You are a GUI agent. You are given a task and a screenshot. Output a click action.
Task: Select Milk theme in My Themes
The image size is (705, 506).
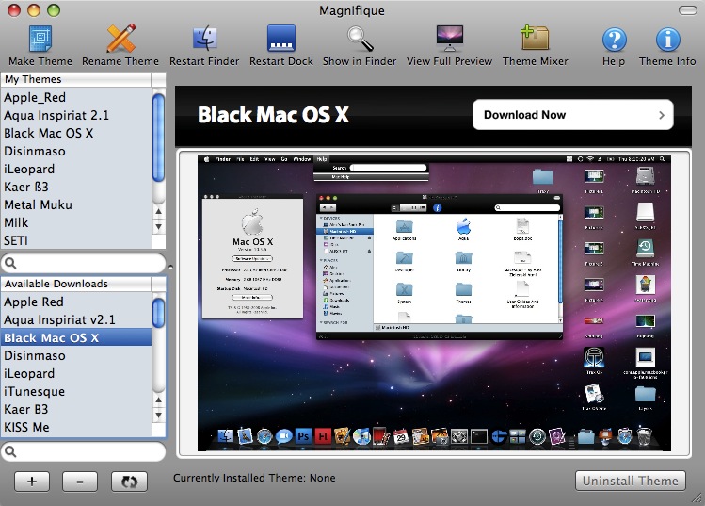(x=76, y=222)
